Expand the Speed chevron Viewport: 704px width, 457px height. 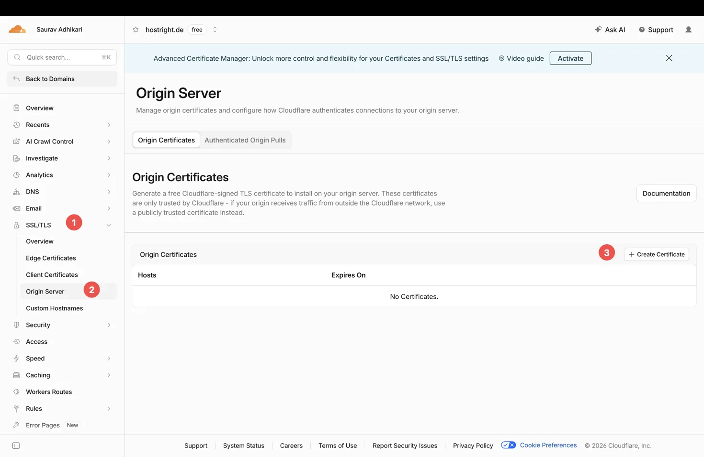109,359
